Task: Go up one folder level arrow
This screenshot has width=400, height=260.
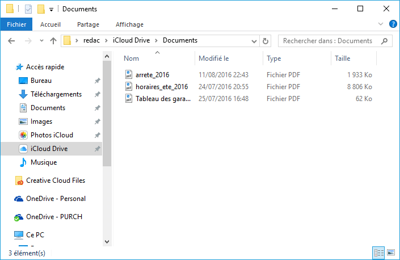Action: click(x=53, y=41)
